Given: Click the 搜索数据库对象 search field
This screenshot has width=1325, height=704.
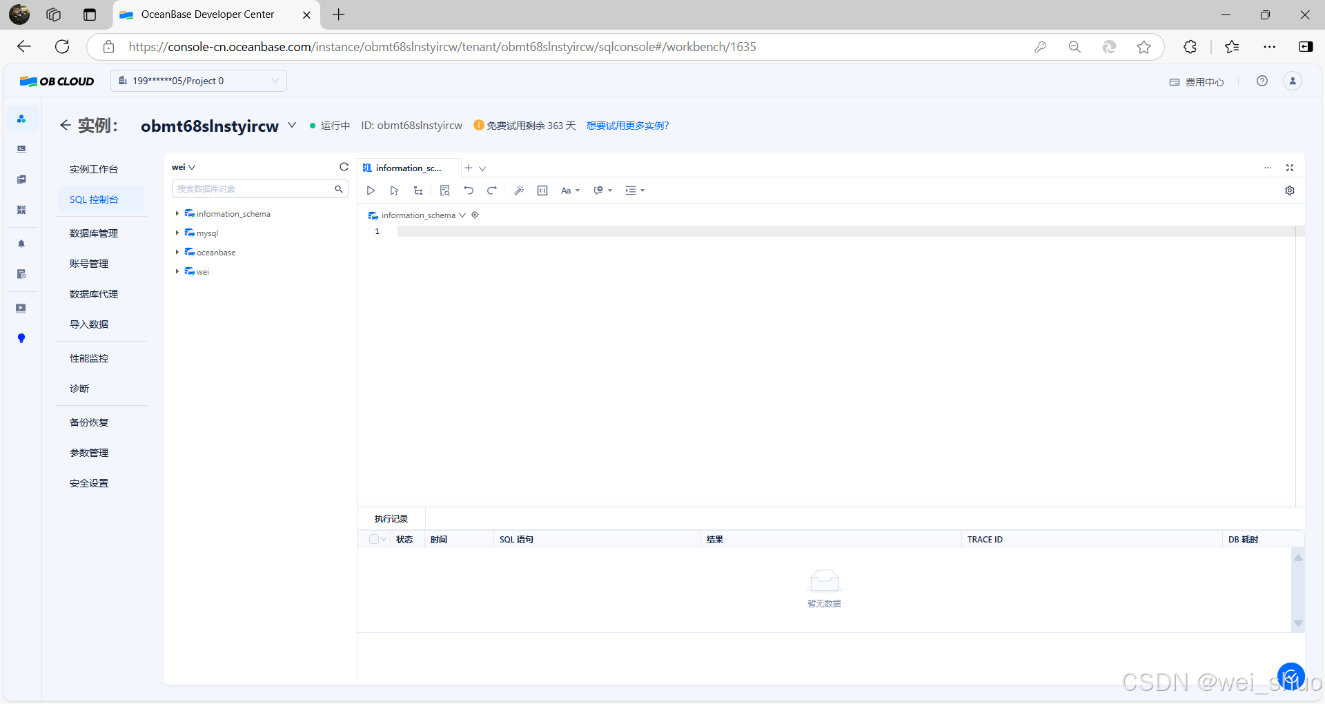Looking at the screenshot, I should [x=253, y=188].
